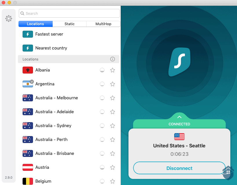
Task: Click Belgium server load indicator
Action: coord(102,181)
